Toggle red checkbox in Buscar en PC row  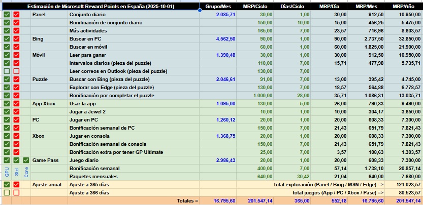point(16,39)
